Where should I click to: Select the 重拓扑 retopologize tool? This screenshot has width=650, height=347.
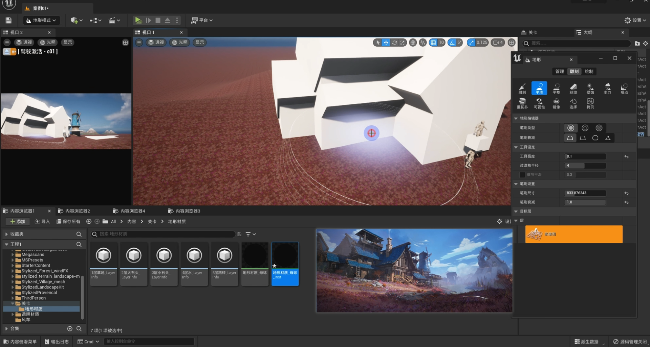click(522, 103)
